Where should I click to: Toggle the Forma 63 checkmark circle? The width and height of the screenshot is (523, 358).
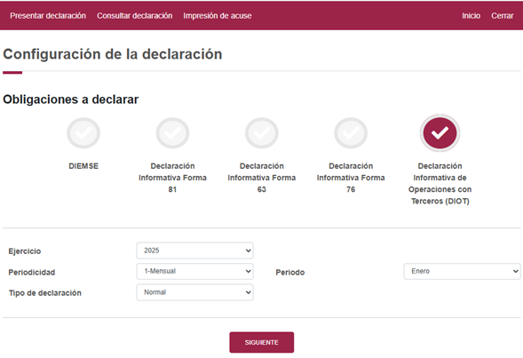click(x=261, y=133)
